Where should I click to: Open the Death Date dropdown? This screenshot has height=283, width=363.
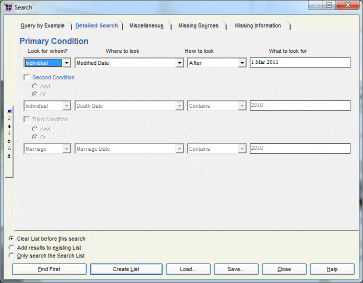click(179, 106)
